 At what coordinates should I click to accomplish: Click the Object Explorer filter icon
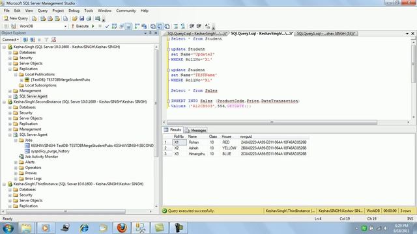(x=46, y=40)
